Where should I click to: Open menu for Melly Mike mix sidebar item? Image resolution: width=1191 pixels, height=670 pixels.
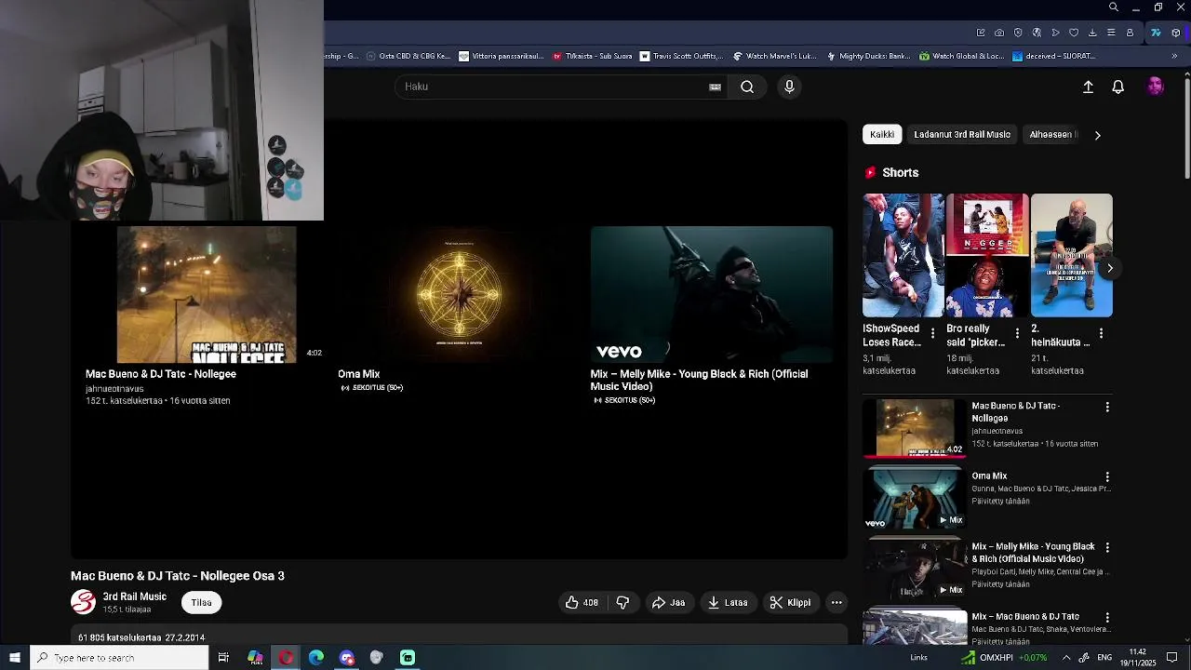pos(1107,547)
